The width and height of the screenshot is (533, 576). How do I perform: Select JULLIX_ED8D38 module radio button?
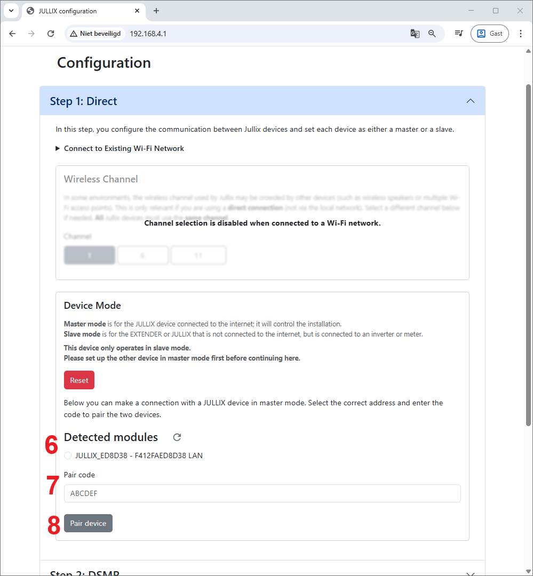tap(68, 455)
